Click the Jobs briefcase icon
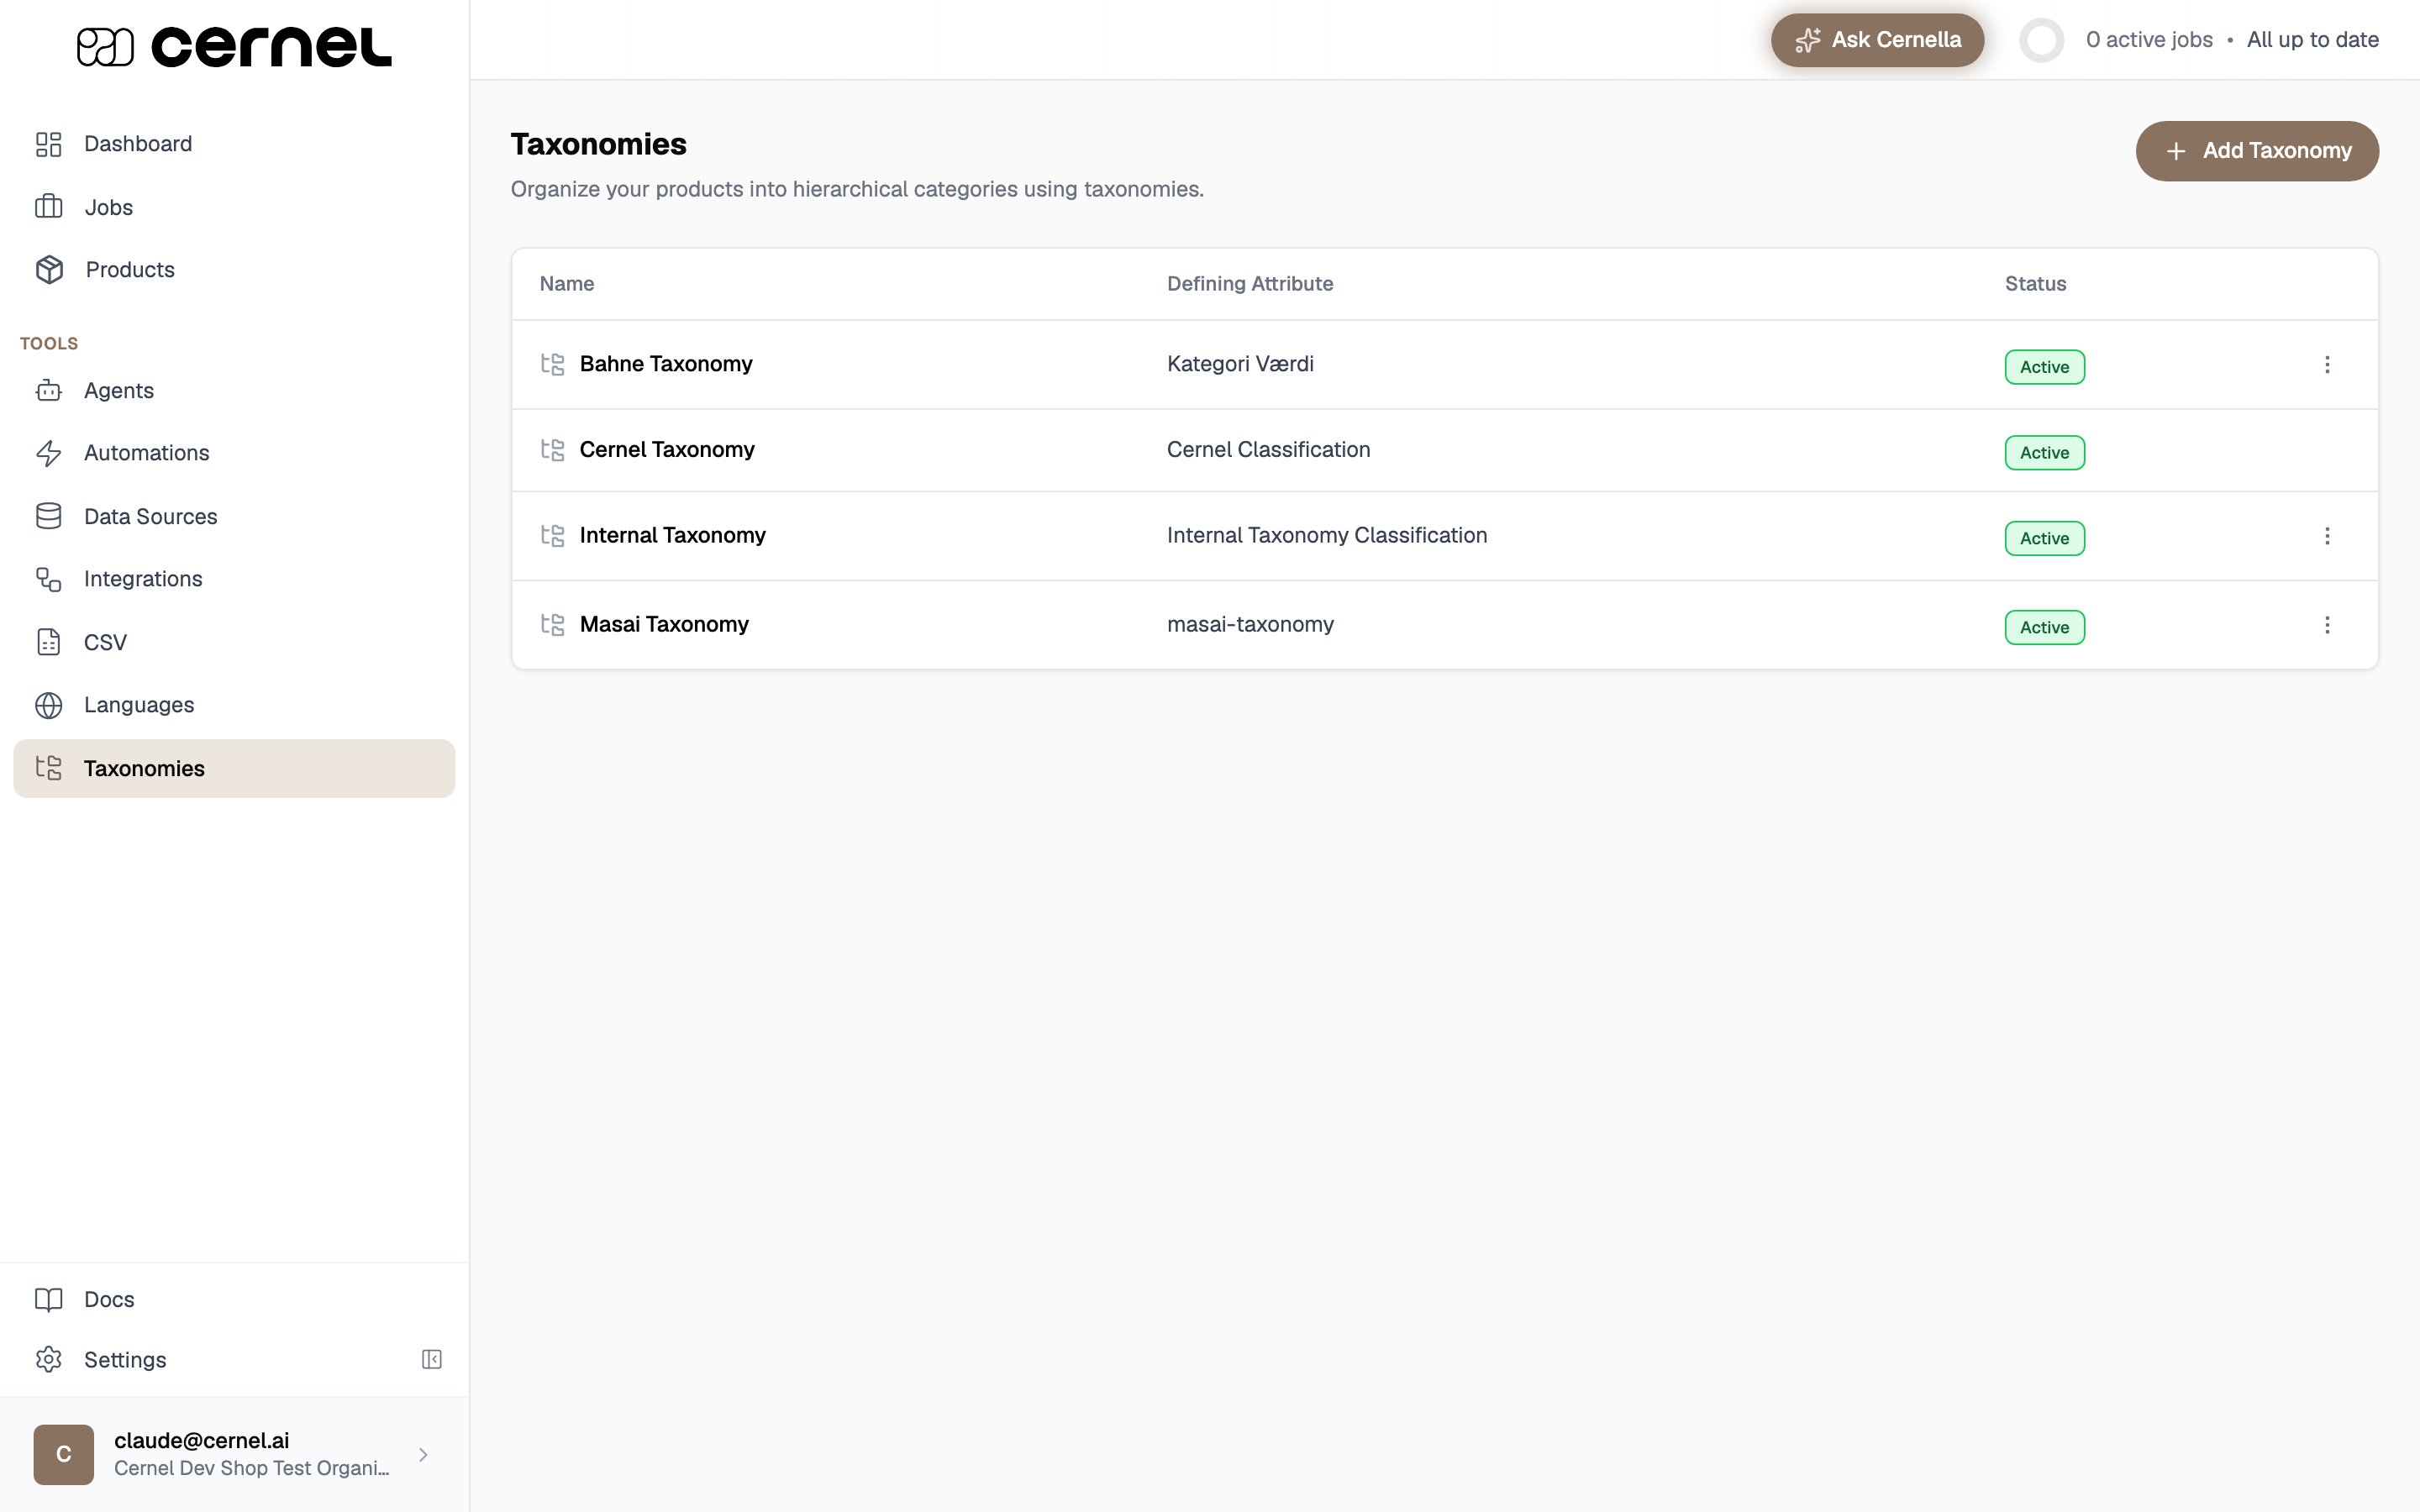The image size is (2420, 1512). pos(49,207)
